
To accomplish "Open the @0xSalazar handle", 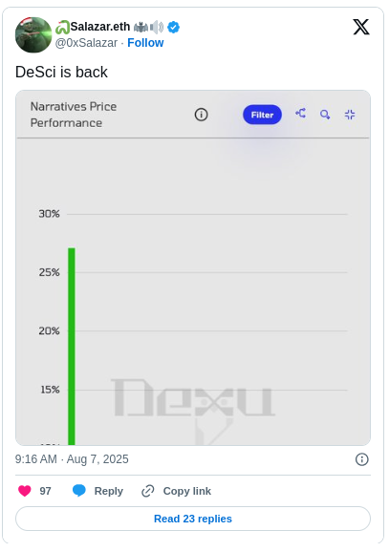I will point(86,43).
